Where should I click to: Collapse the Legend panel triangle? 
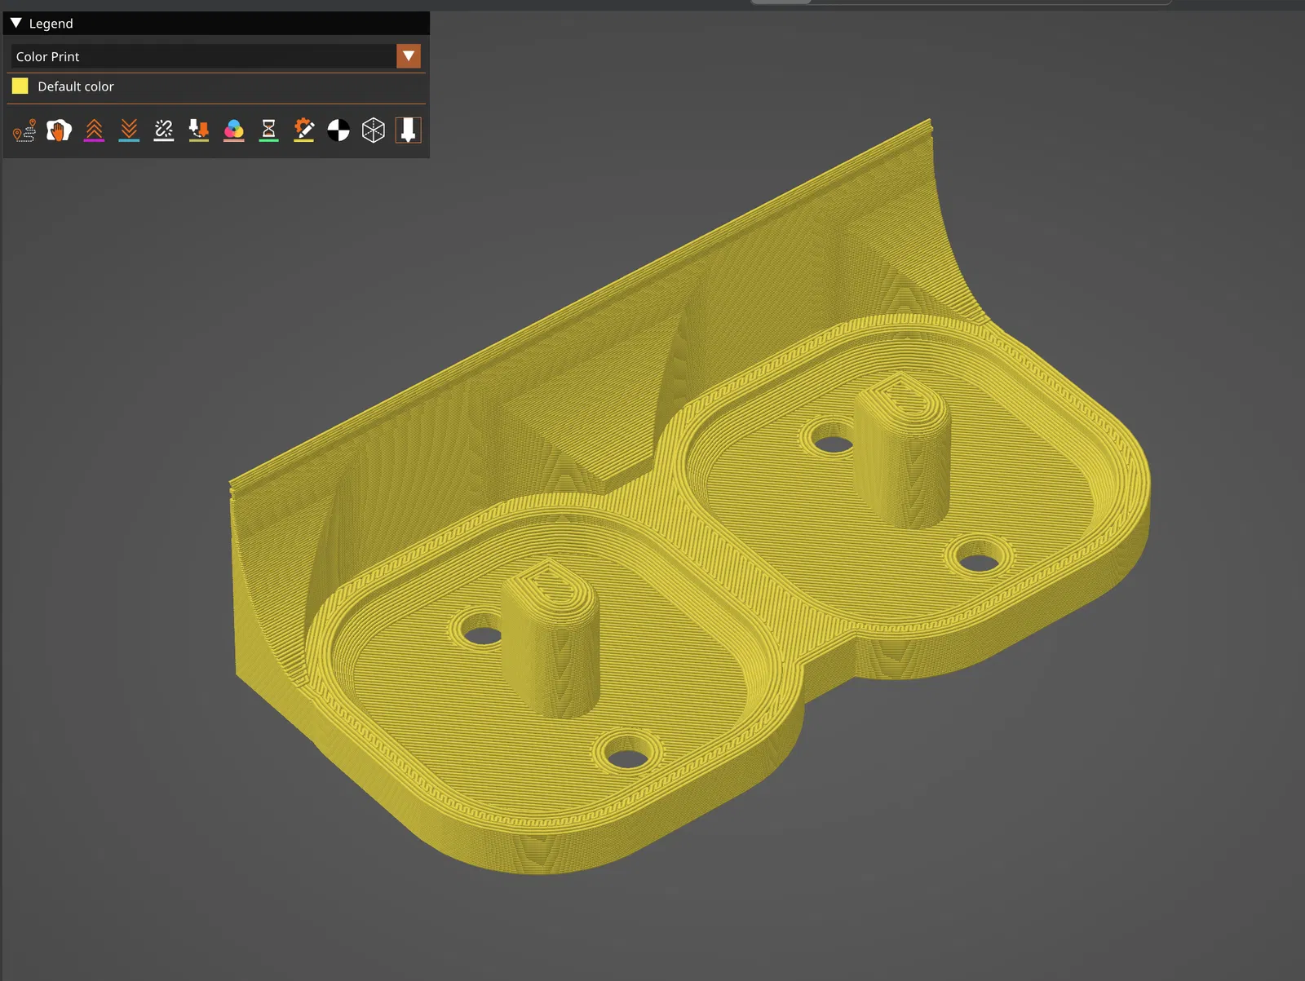tap(16, 23)
